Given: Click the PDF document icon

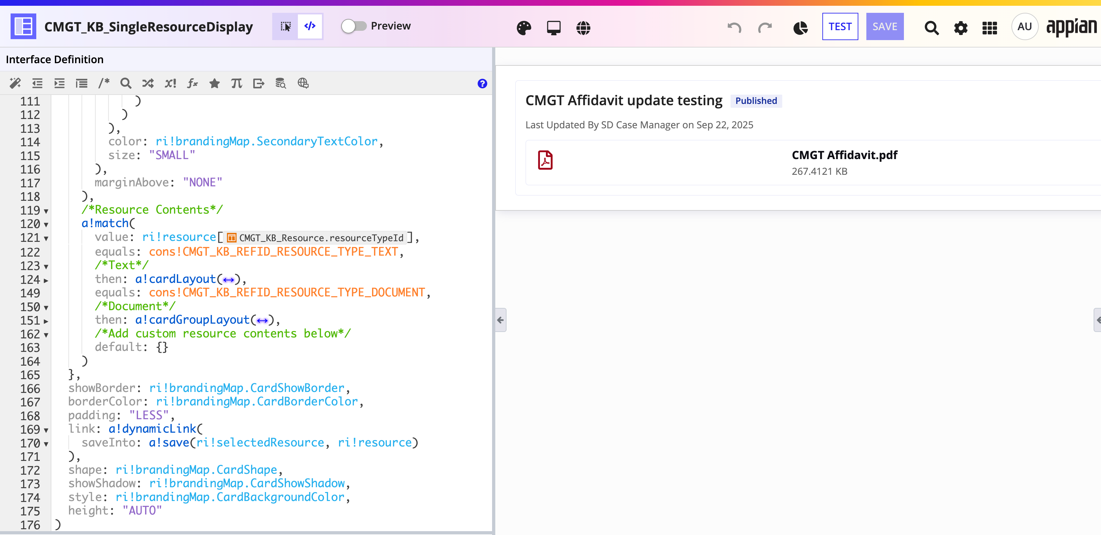Looking at the screenshot, I should [545, 161].
